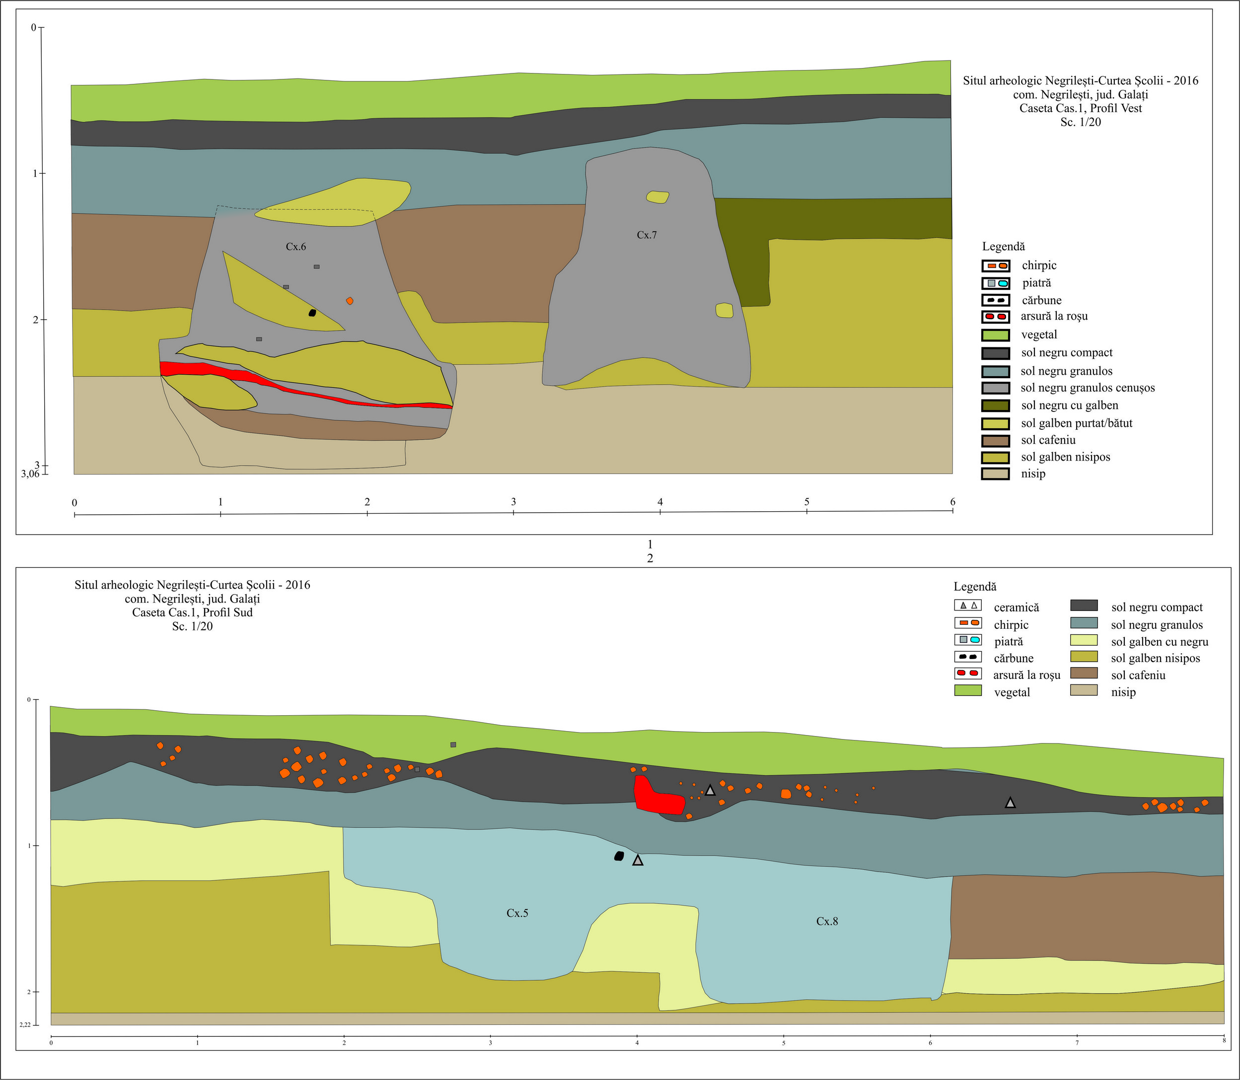Click the chirpic legend icon in top legend
The height and width of the screenshot is (1080, 1240).
[x=995, y=266]
